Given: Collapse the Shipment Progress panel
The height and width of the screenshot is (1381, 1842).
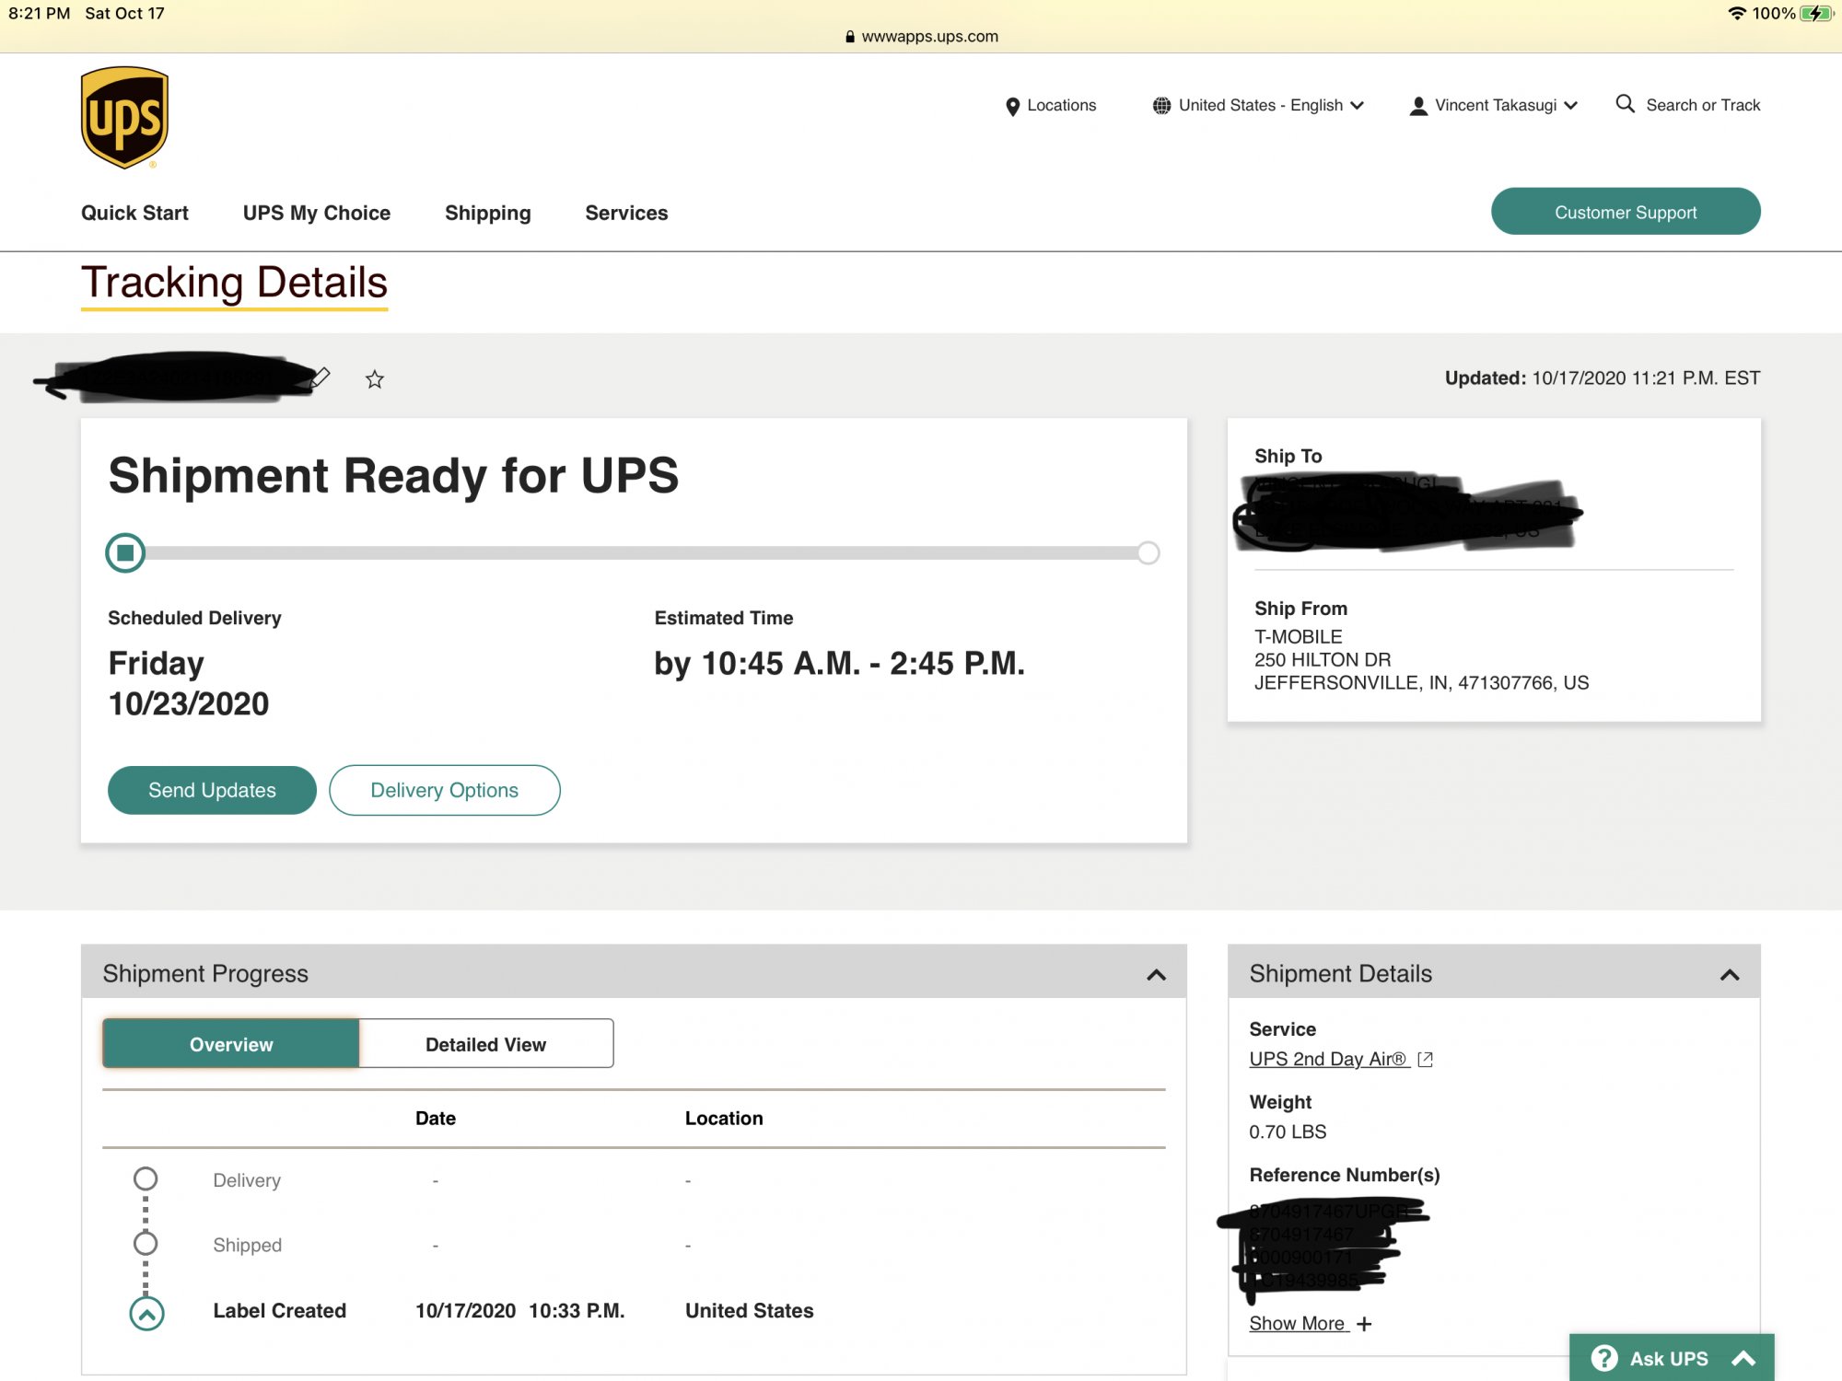Looking at the screenshot, I should click(x=1156, y=974).
